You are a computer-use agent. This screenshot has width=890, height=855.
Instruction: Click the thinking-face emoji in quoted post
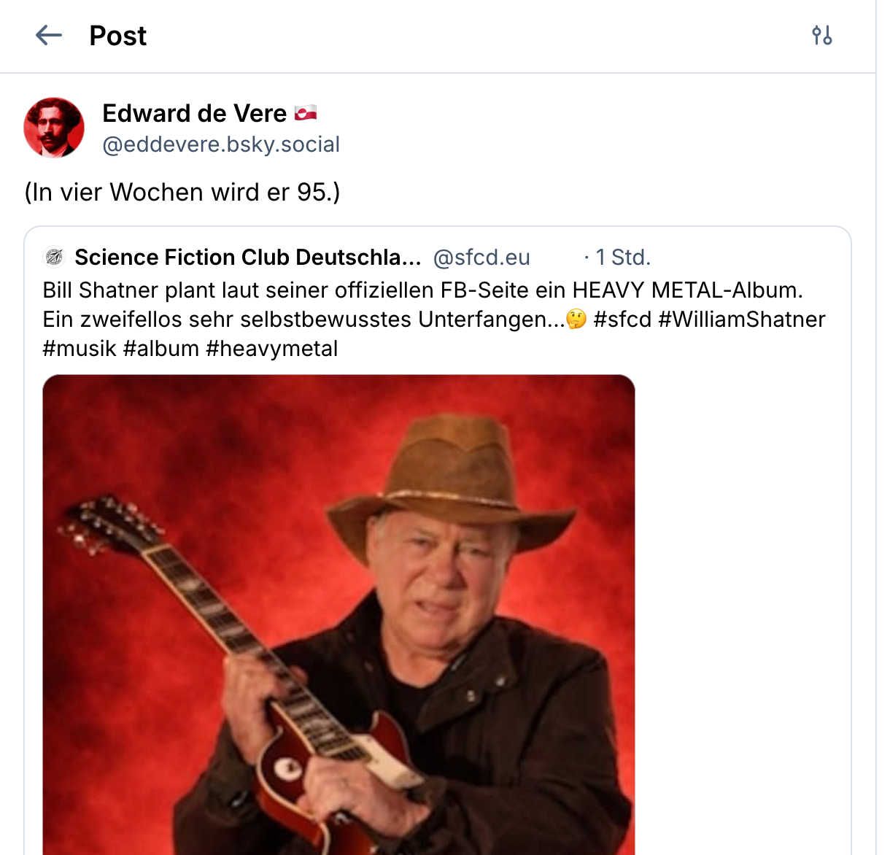point(576,320)
